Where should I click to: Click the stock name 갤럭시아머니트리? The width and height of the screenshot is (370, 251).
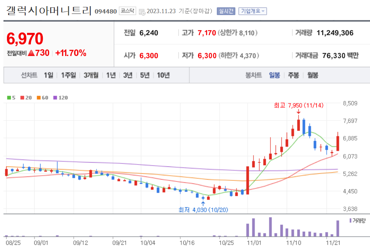pyautogui.click(x=49, y=10)
